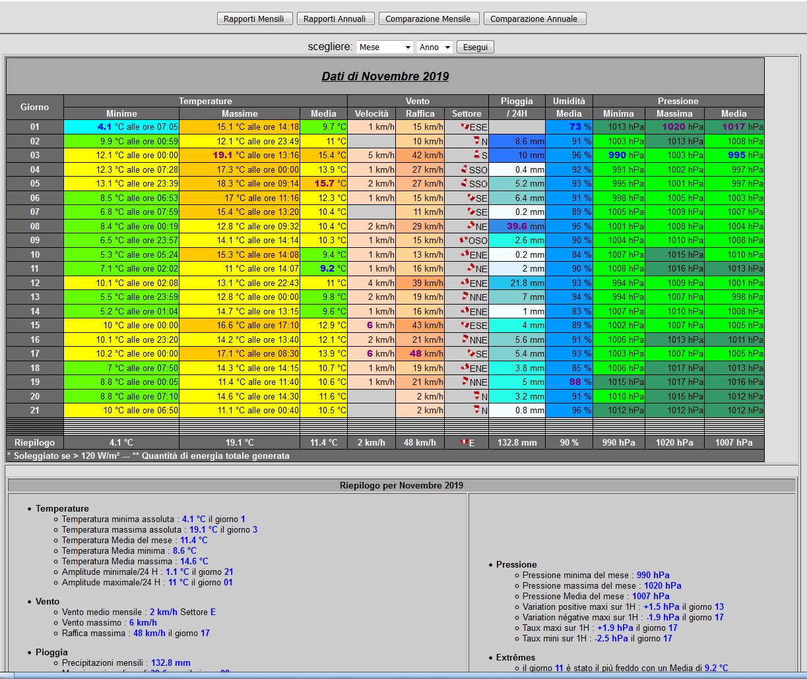Open Rapporti Mensili reports
The image size is (807, 679).
(254, 18)
